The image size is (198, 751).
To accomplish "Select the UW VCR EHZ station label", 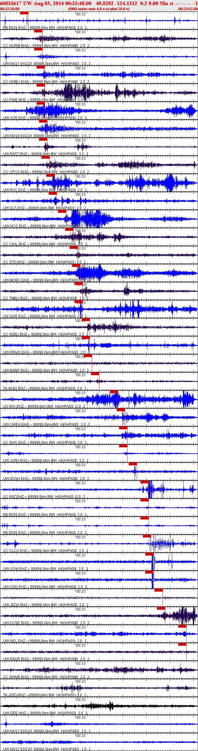I will click(45, 118).
